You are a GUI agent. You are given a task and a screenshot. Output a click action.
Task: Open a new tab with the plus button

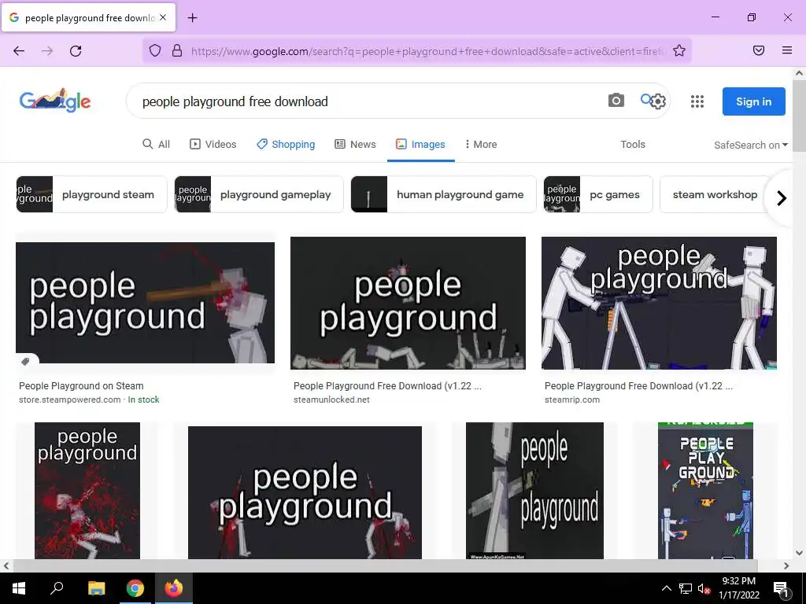pyautogui.click(x=192, y=18)
